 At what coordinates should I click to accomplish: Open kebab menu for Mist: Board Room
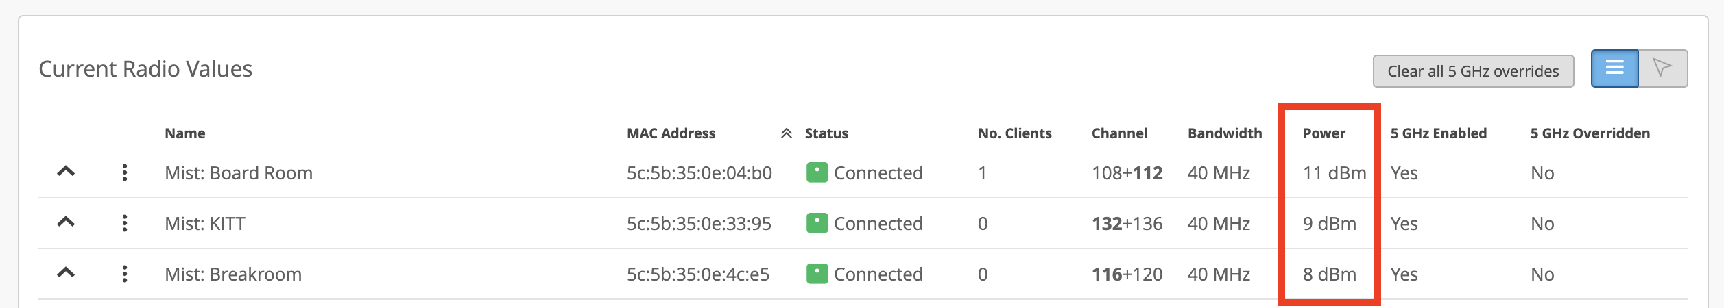[x=125, y=172]
